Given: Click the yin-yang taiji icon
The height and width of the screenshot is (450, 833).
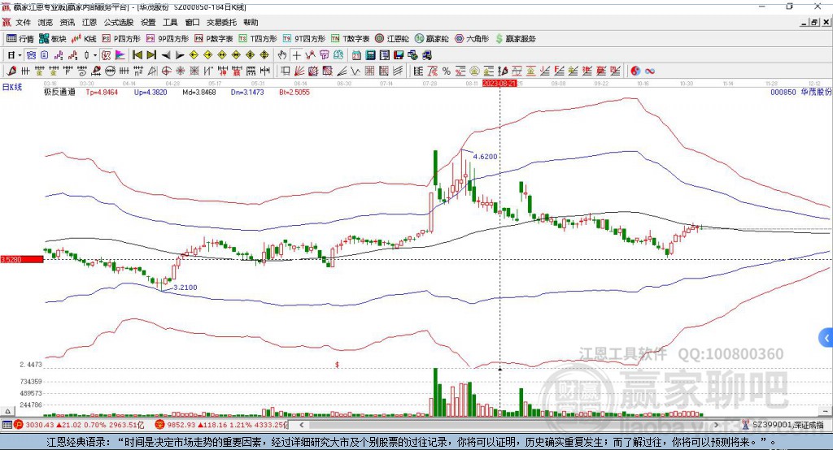Looking at the screenshot, I should point(635,71).
